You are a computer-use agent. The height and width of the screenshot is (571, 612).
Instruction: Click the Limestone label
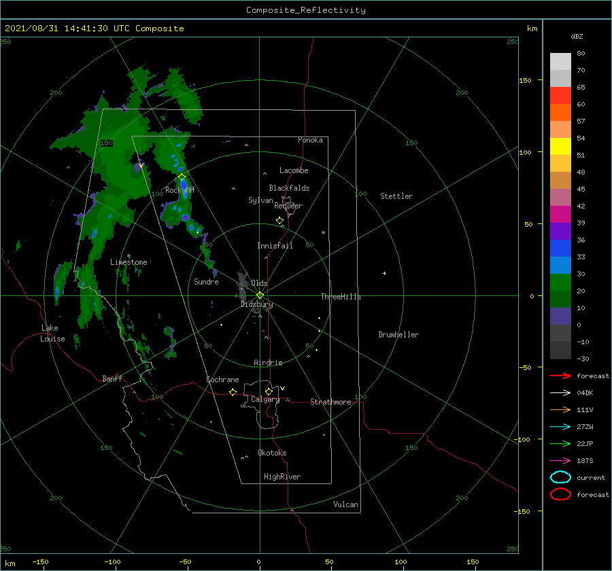[129, 262]
